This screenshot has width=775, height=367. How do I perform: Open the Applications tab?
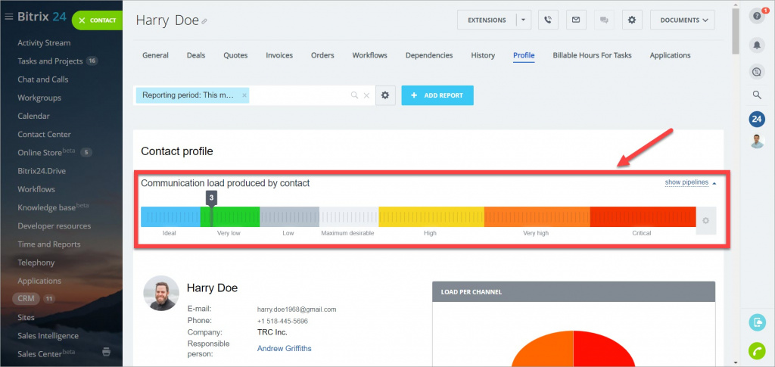[x=671, y=55]
